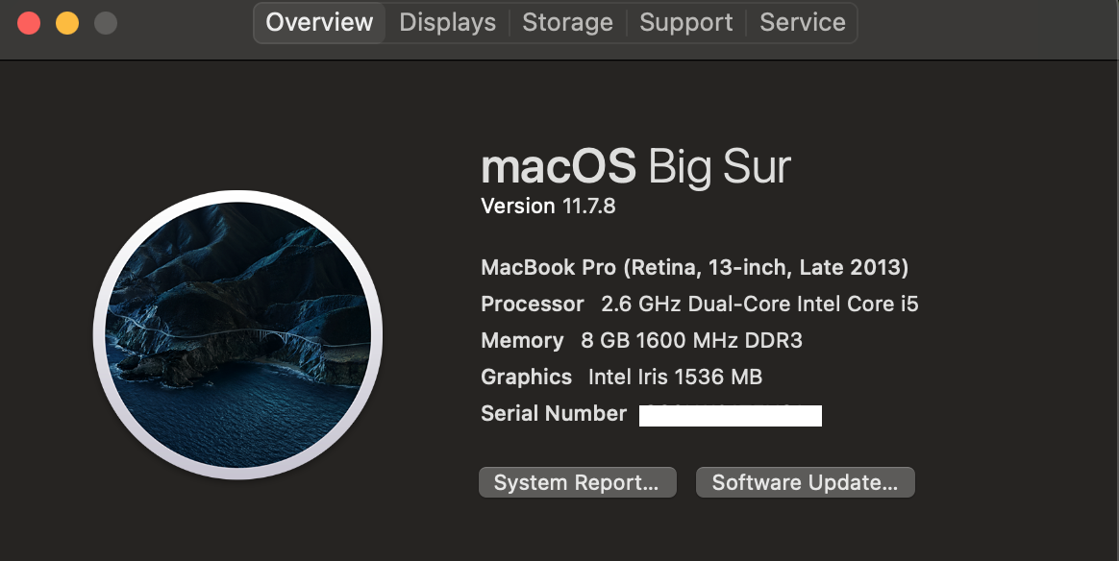
Task: Select the MacBook Pro model name line
Action: 694,267
